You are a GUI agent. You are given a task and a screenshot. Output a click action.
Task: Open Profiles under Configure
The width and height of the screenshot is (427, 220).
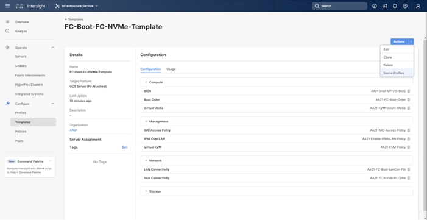coord(21,113)
